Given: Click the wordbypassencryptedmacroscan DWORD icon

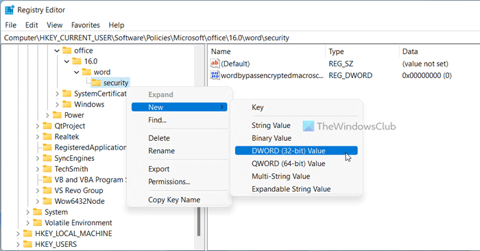Looking at the screenshot, I should [215, 75].
